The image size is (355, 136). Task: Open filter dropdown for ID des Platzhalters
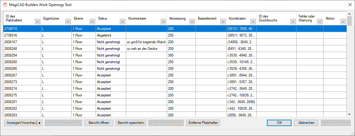(x=37, y=21)
